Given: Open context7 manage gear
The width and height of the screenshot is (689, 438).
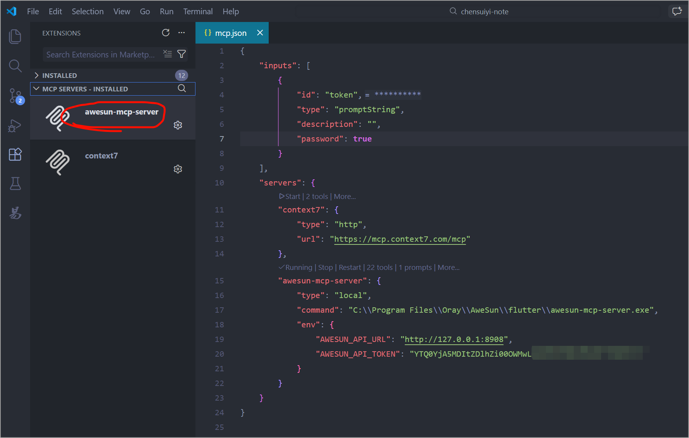Looking at the screenshot, I should (x=178, y=169).
